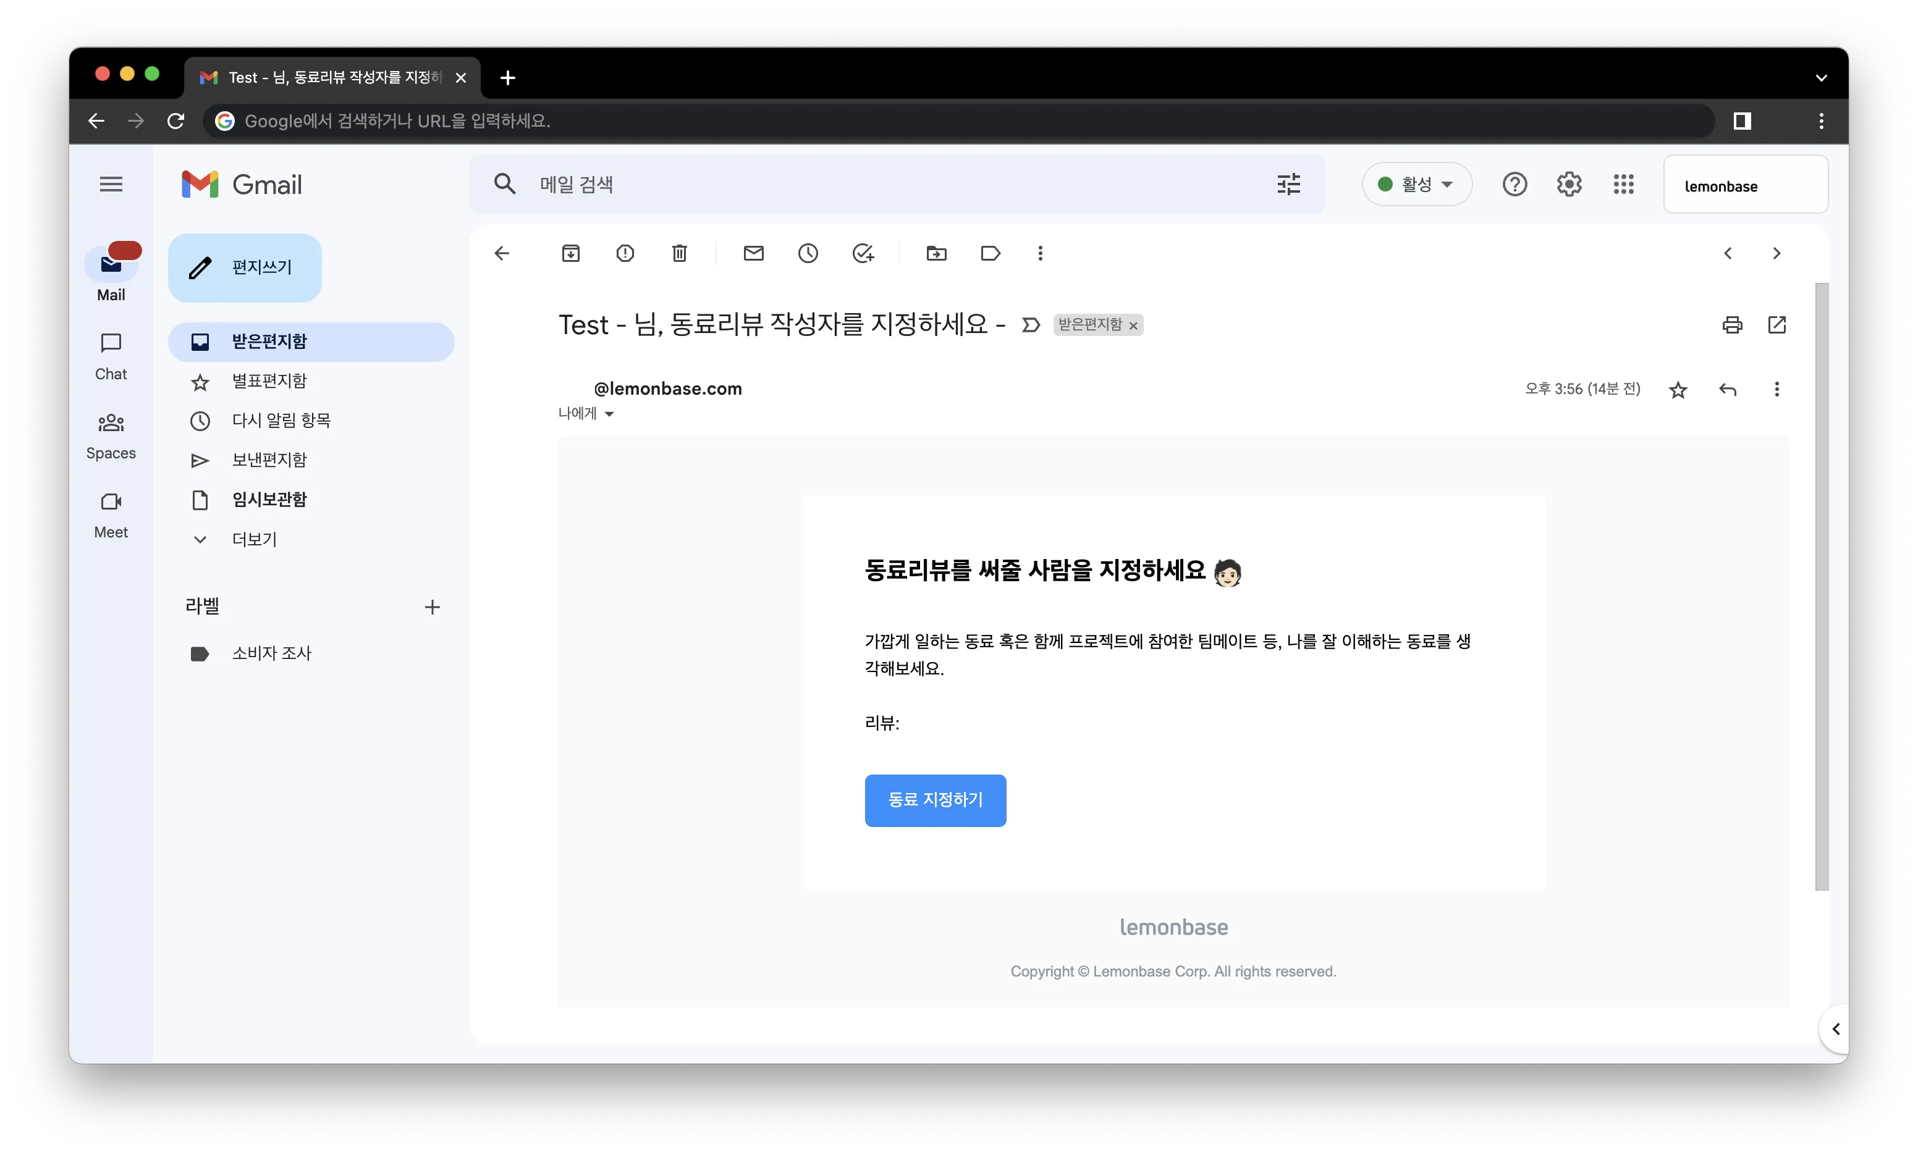Open the 소비자 조사 label
1918x1155 pixels.
311,653
